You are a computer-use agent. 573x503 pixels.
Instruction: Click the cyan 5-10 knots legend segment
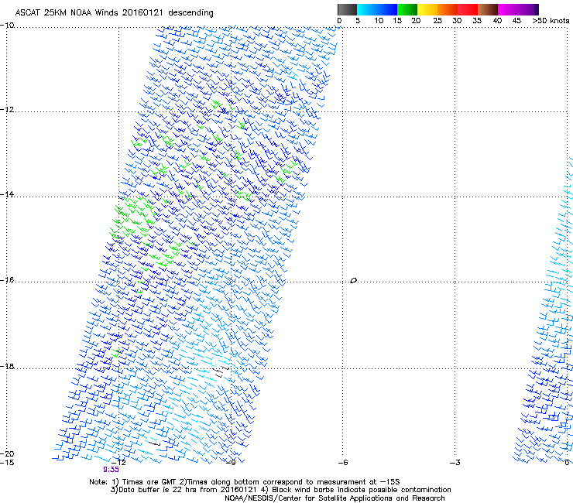367,9
